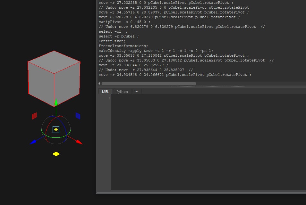Click the blue Z-axis arrow handle

click(x=33, y=142)
